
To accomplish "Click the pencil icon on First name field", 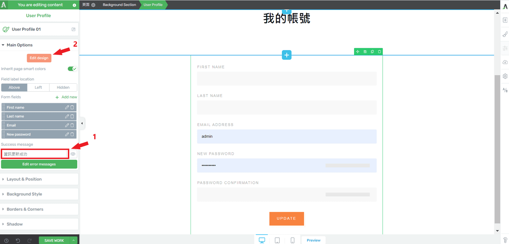I will point(67,107).
